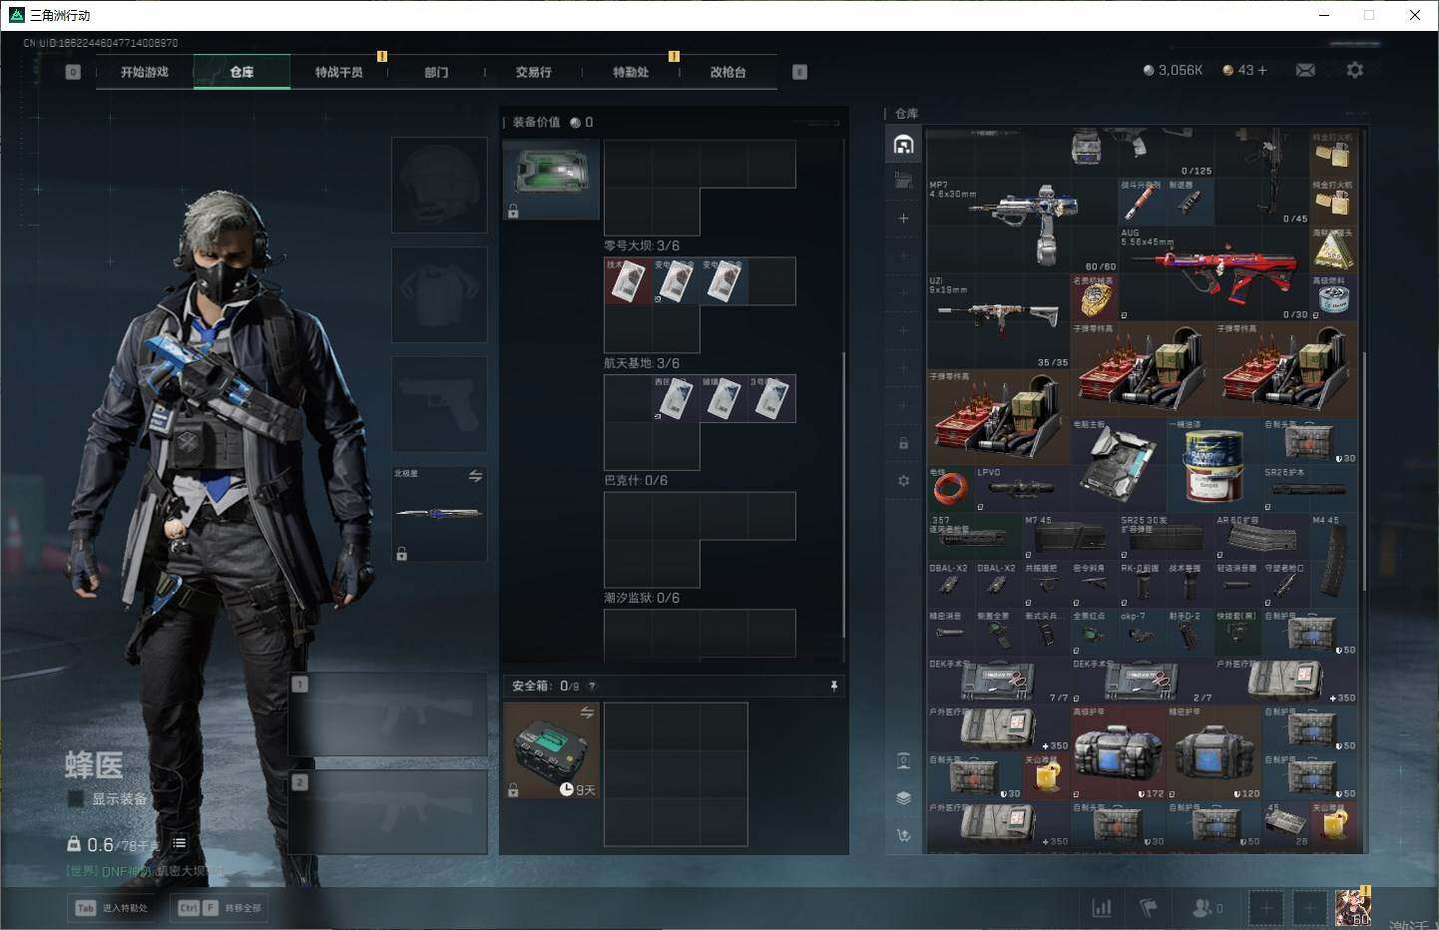Viewport: 1439px width, 930px height.
Task: Select the okp-7 sight item
Action: pos(1142,633)
